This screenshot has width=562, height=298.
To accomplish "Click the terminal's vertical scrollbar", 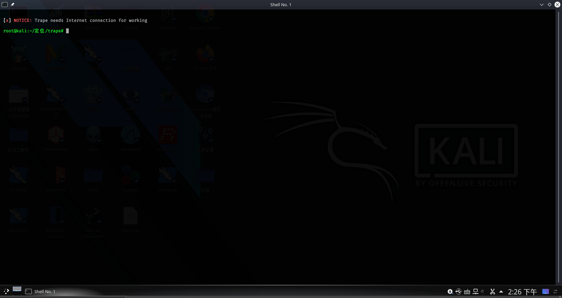I will pos(558,147).
